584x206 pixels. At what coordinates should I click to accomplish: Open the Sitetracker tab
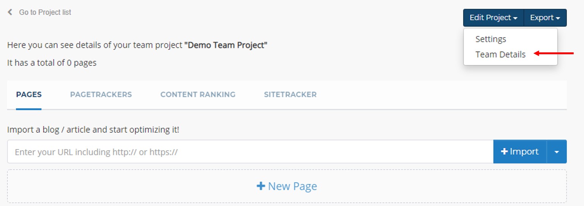click(290, 94)
